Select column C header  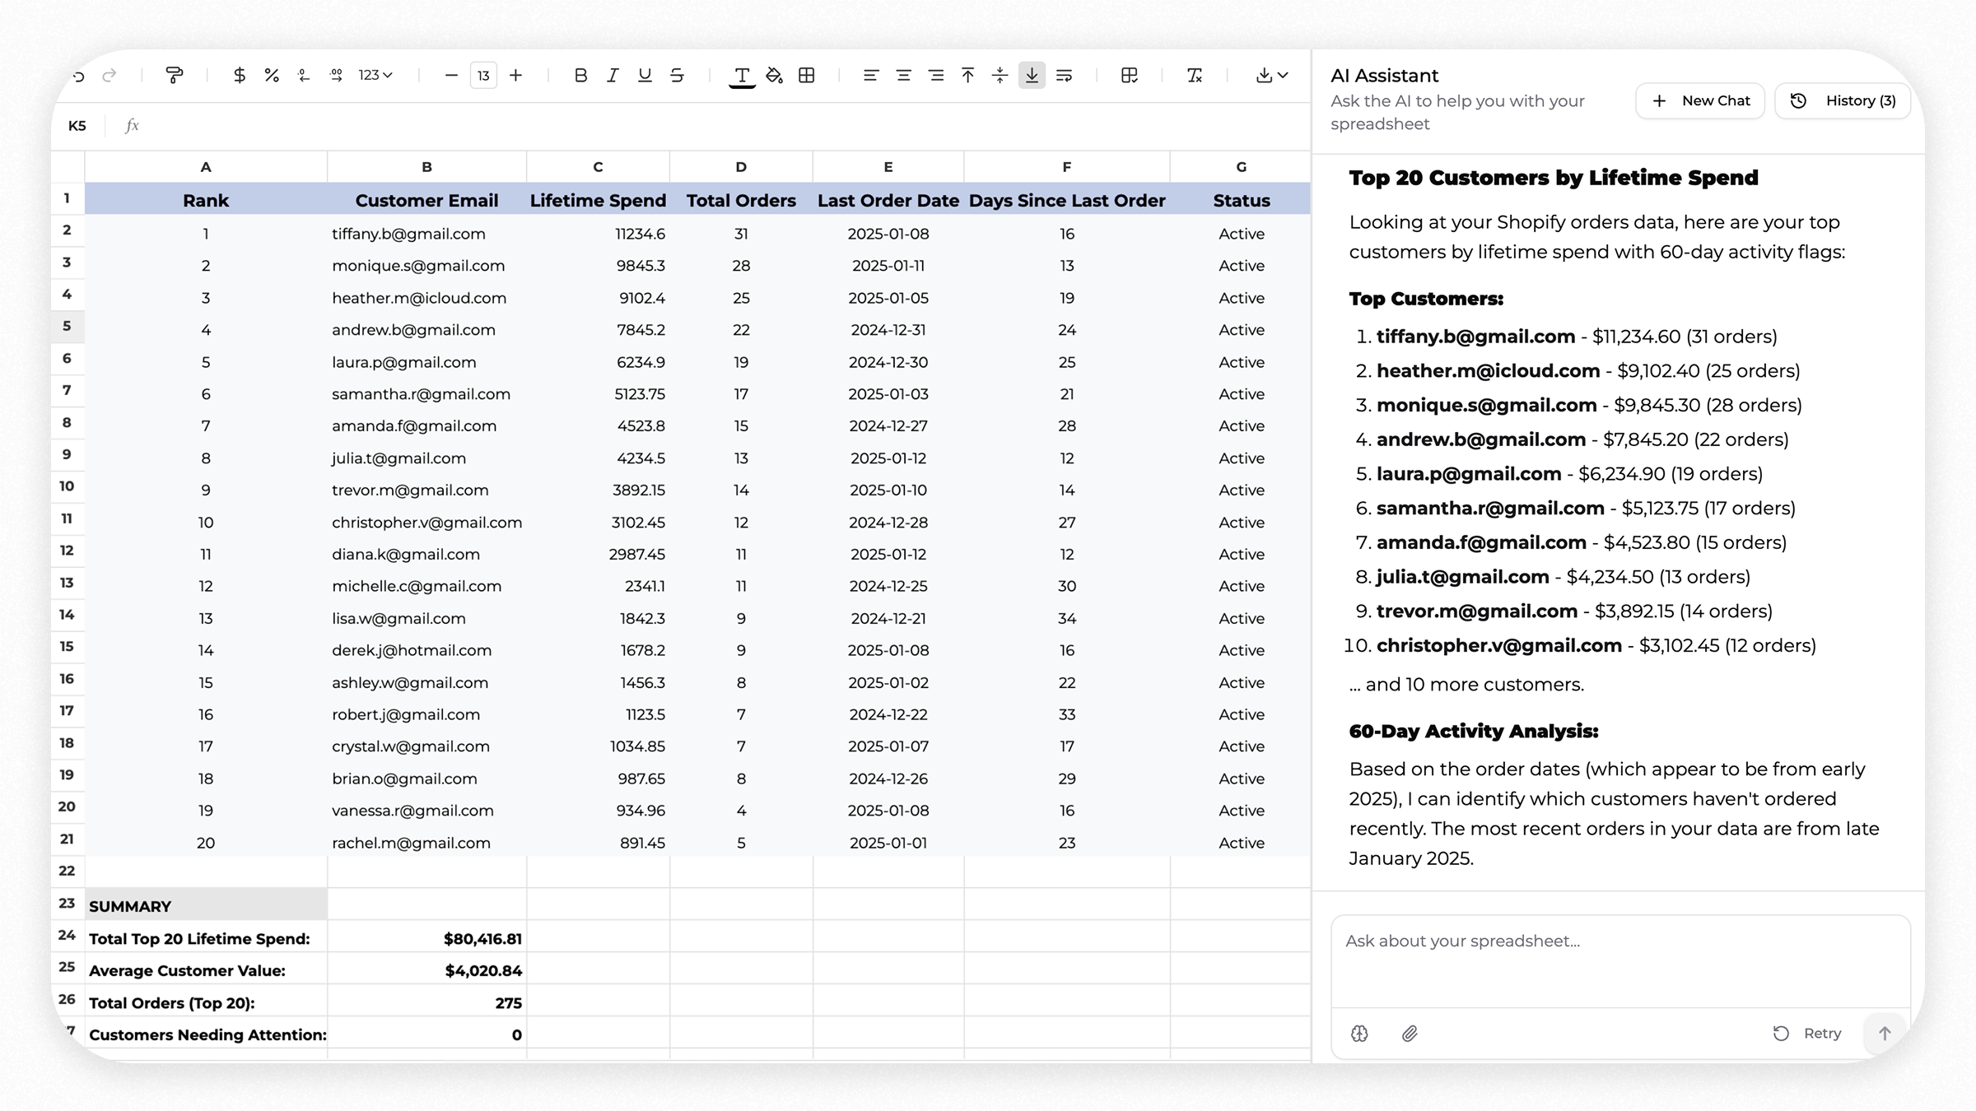(598, 167)
